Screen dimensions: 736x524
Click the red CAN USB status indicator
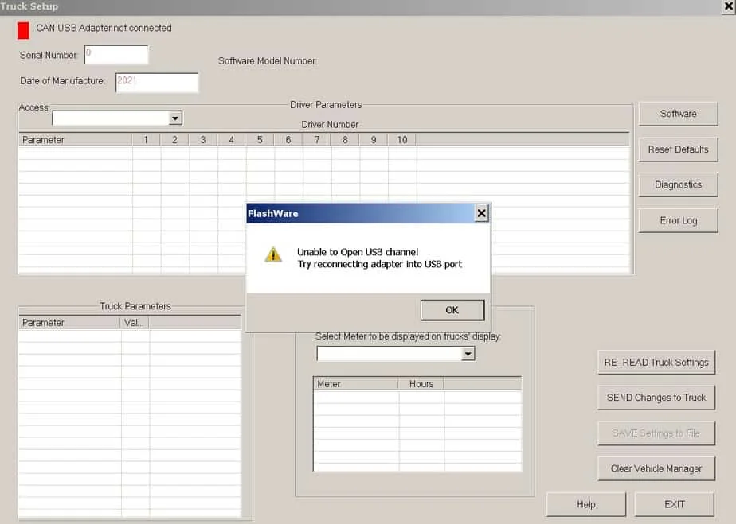click(x=22, y=28)
